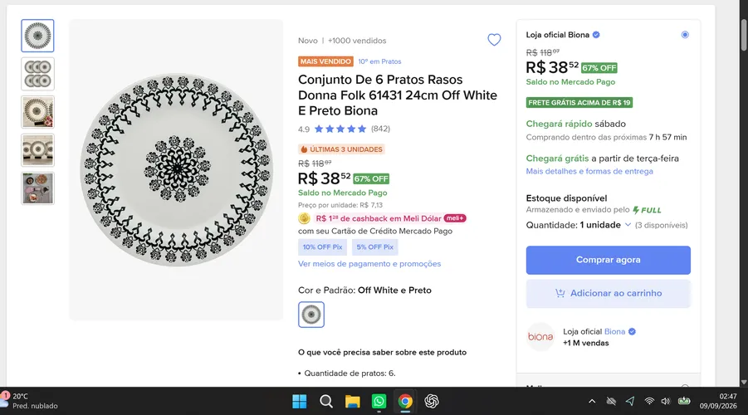Open Mais detalhes e formas de entrega
Image resolution: width=748 pixels, height=415 pixels.
[589, 171]
